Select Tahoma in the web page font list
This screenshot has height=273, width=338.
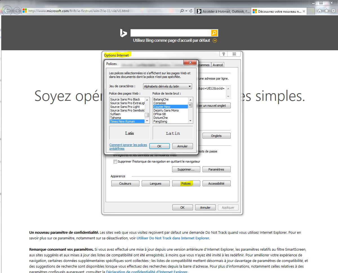[x=115, y=118]
